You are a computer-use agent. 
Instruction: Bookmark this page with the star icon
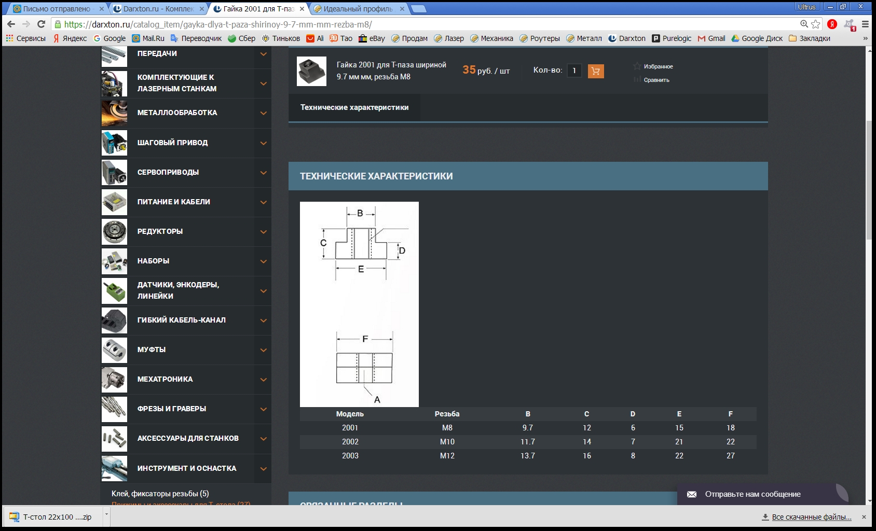coord(816,24)
